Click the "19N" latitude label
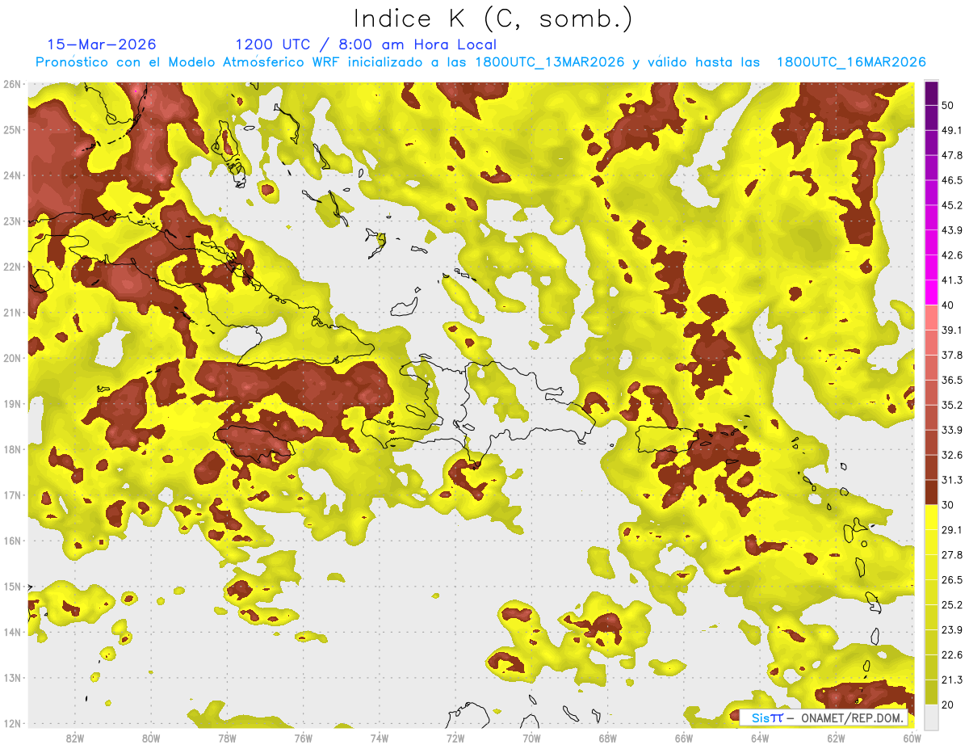Image resolution: width=969 pixels, height=749 pixels. [11, 404]
